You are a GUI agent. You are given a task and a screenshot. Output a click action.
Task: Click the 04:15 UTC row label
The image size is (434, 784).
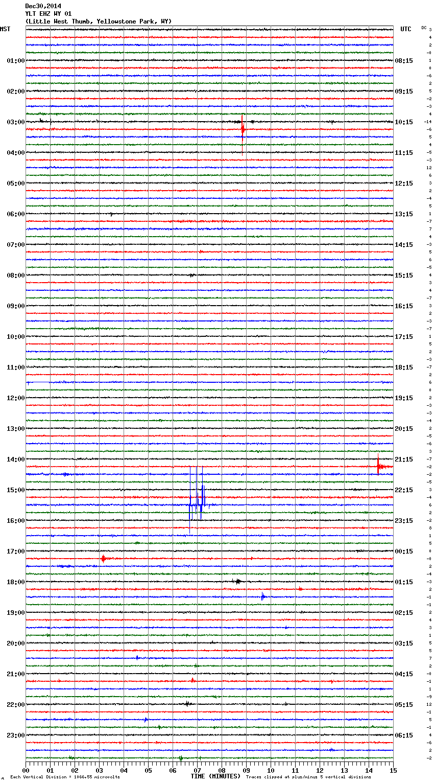pyautogui.click(x=404, y=674)
